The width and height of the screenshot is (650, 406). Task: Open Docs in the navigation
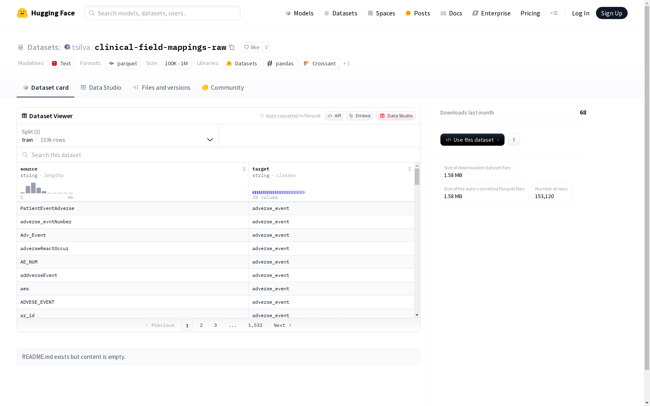451,13
